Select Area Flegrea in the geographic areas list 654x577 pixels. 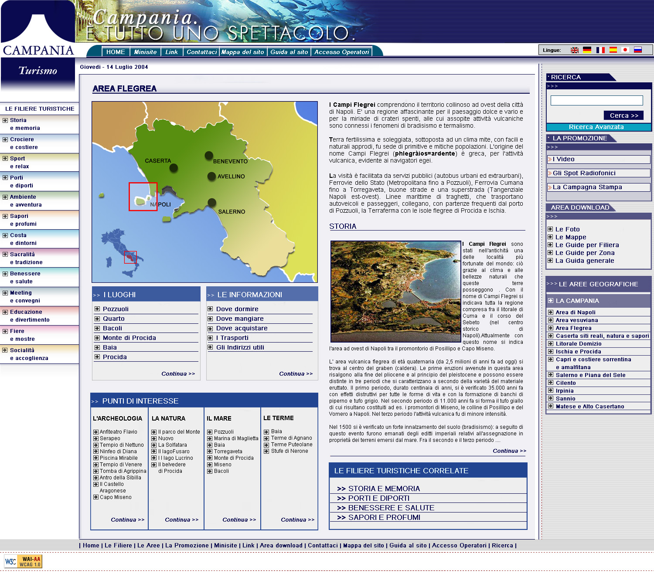[573, 328]
